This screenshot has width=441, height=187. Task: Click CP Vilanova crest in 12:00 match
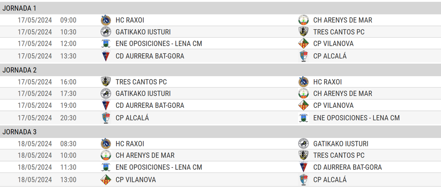[x=303, y=44]
